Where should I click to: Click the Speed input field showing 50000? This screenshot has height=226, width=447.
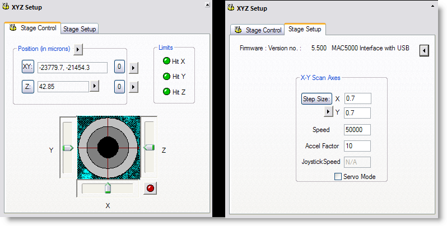(x=357, y=130)
